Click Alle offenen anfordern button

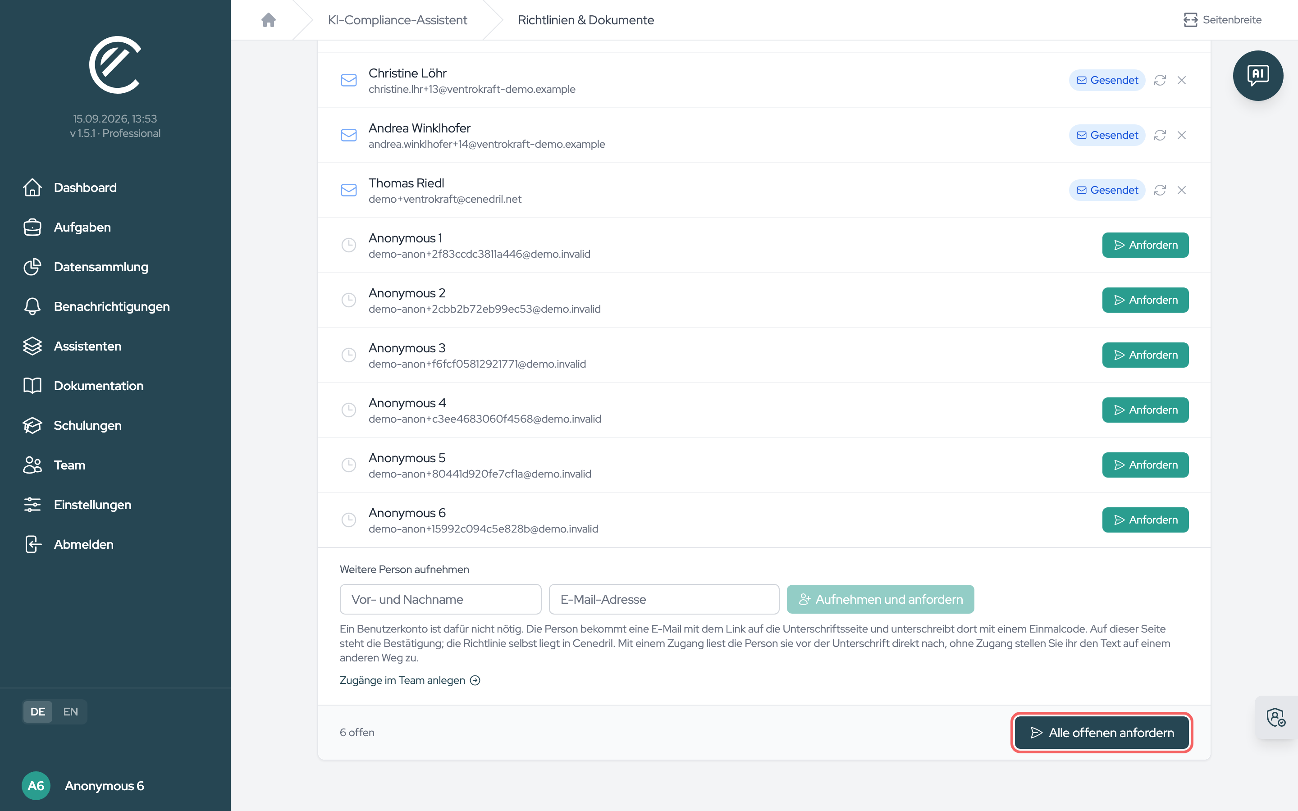coord(1101,733)
